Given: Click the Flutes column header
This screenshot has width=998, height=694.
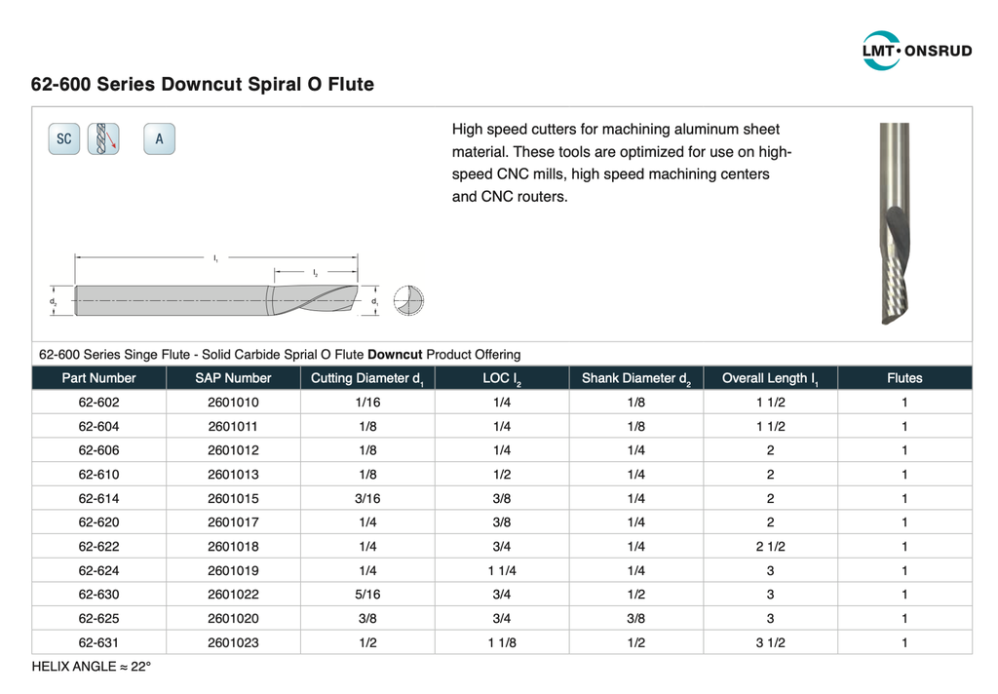Looking at the screenshot, I should click(903, 378).
